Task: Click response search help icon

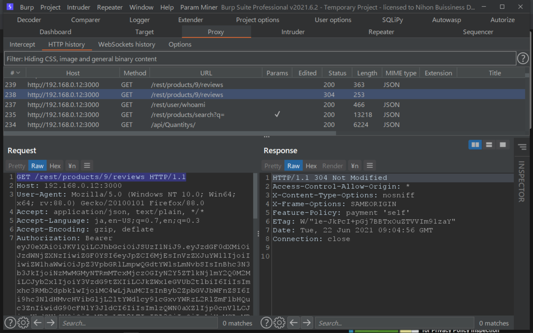Action: click(266, 323)
